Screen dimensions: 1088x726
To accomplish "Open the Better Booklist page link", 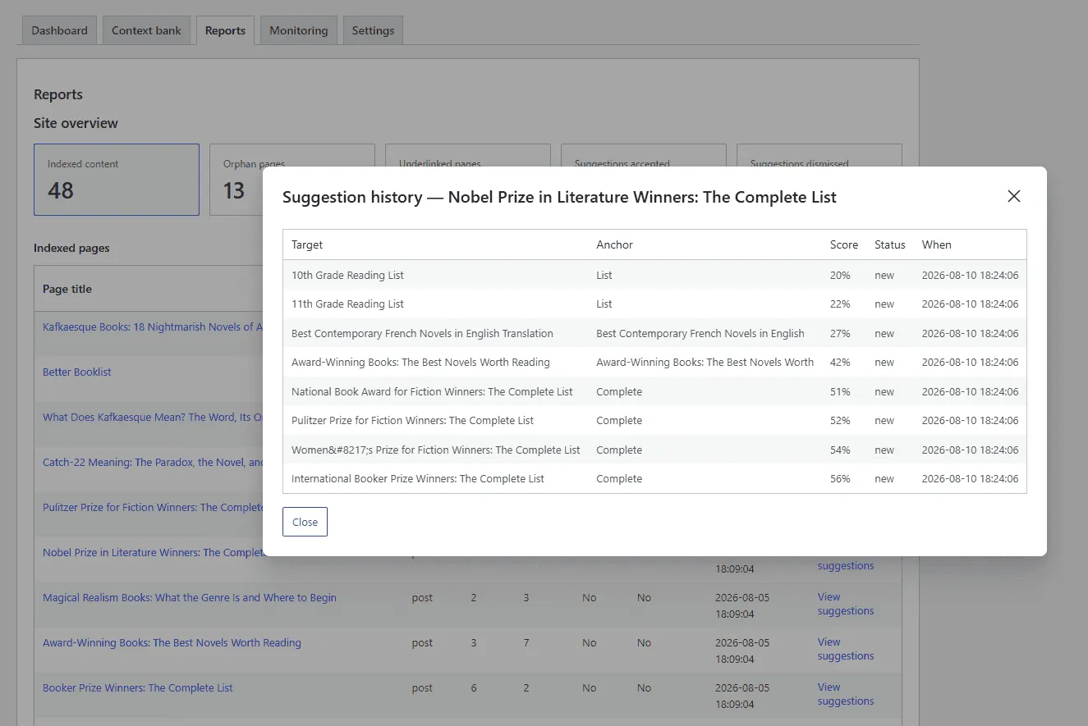I will [x=77, y=372].
